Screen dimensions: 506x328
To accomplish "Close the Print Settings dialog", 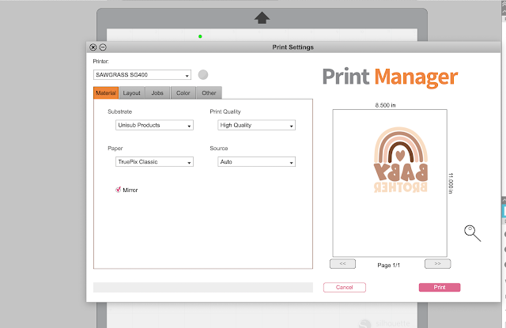I will 93,47.
